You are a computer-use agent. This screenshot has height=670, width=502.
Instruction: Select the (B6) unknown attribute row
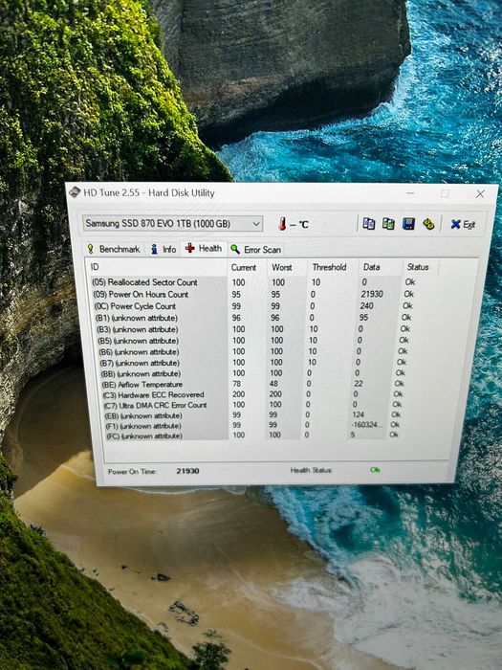pos(254,351)
